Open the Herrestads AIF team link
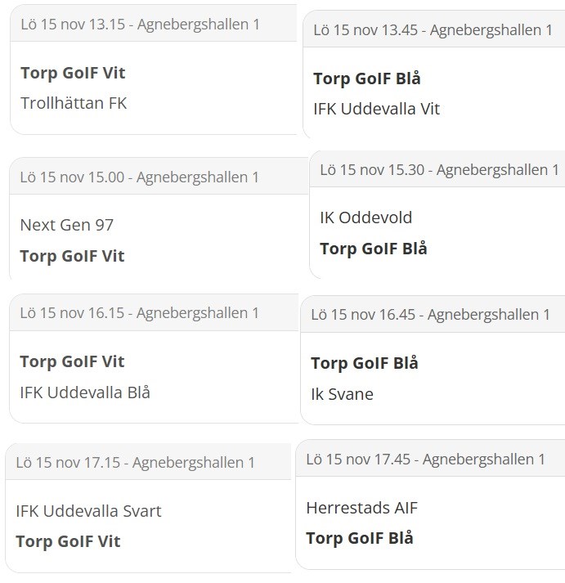Screen dimensions: 565x583 pyautogui.click(x=361, y=508)
